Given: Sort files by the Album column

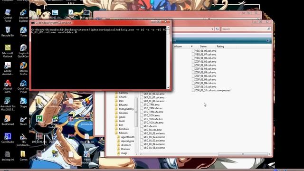Looking at the screenshot, I should [x=178, y=47].
